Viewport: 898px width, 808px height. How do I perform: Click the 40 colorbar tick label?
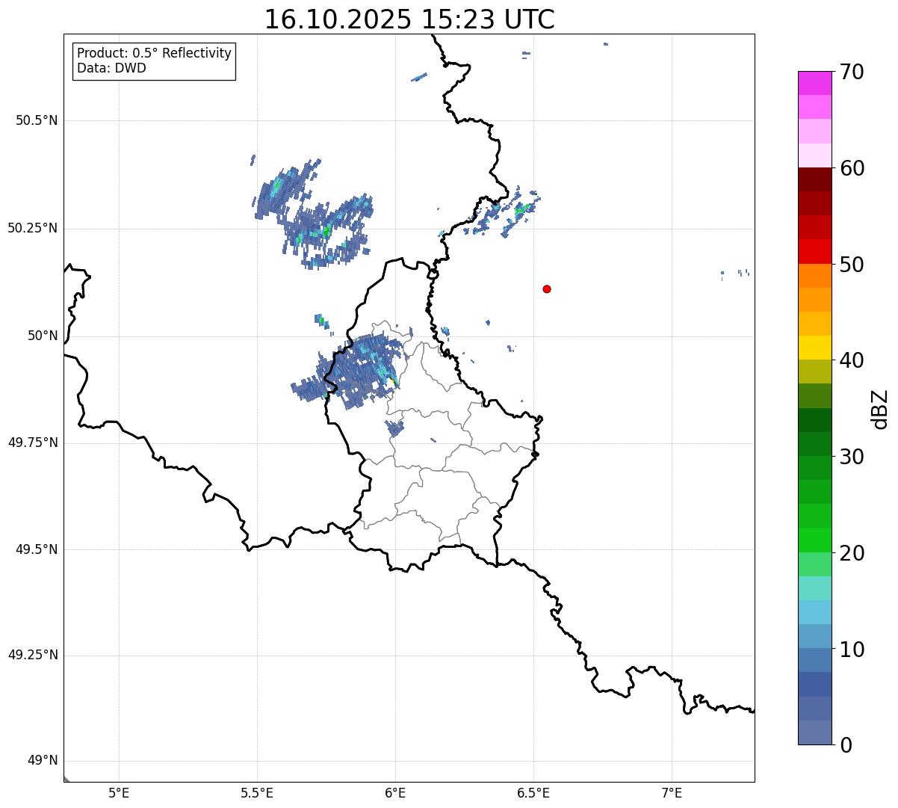tap(852, 360)
